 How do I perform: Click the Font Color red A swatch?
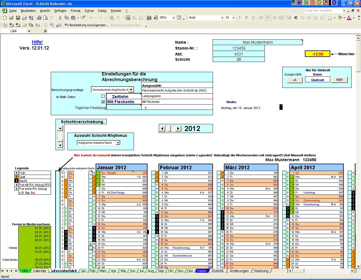click(x=349, y=17)
